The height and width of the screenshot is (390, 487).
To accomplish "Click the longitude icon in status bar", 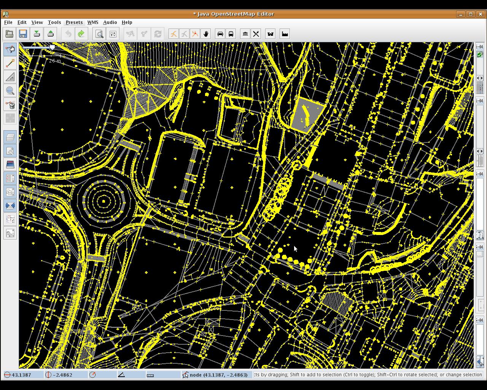I will [x=48, y=375].
